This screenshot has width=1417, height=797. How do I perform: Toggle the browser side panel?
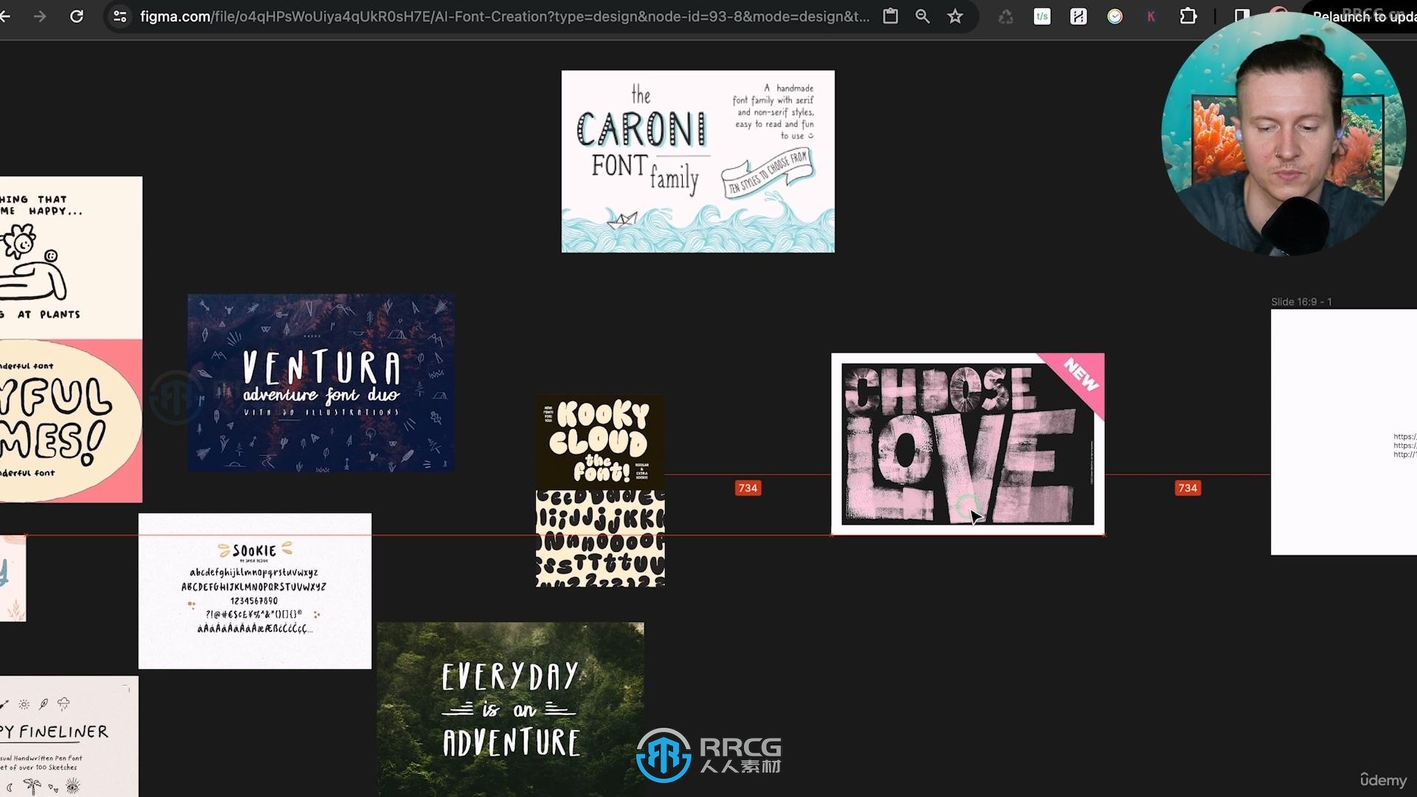click(1241, 16)
